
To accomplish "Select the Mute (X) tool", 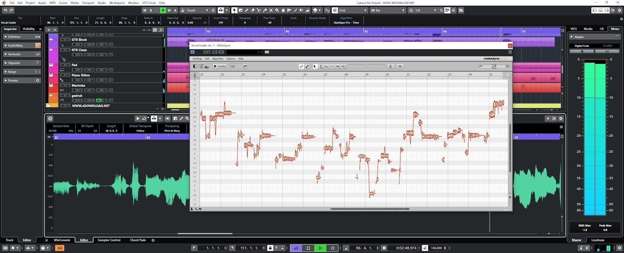I will 271,10.
